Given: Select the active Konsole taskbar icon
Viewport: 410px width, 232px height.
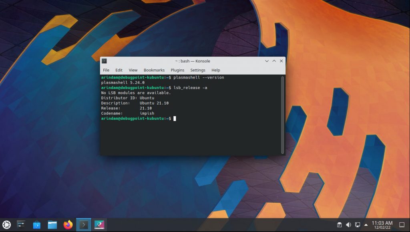Looking at the screenshot, I should pyautogui.click(x=83, y=225).
